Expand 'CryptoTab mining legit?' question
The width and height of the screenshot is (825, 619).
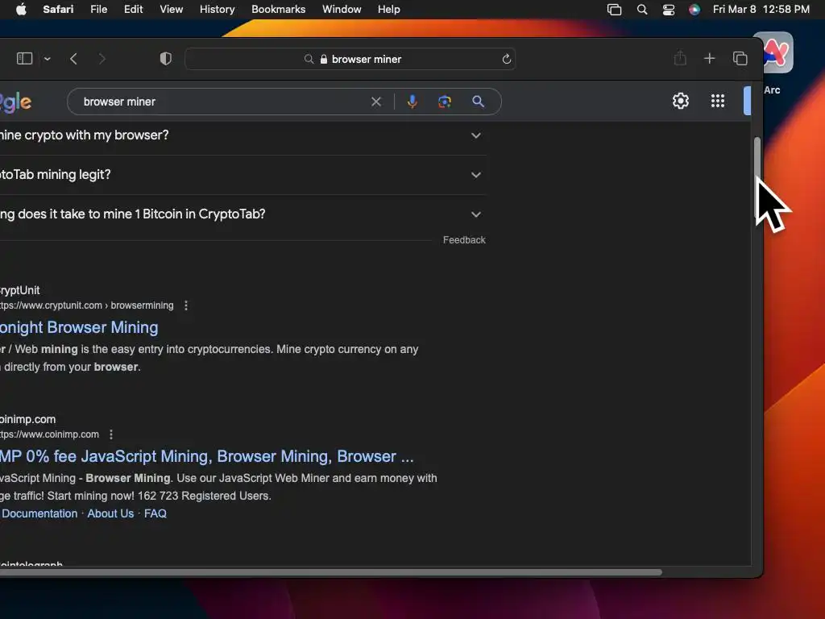[x=242, y=175]
